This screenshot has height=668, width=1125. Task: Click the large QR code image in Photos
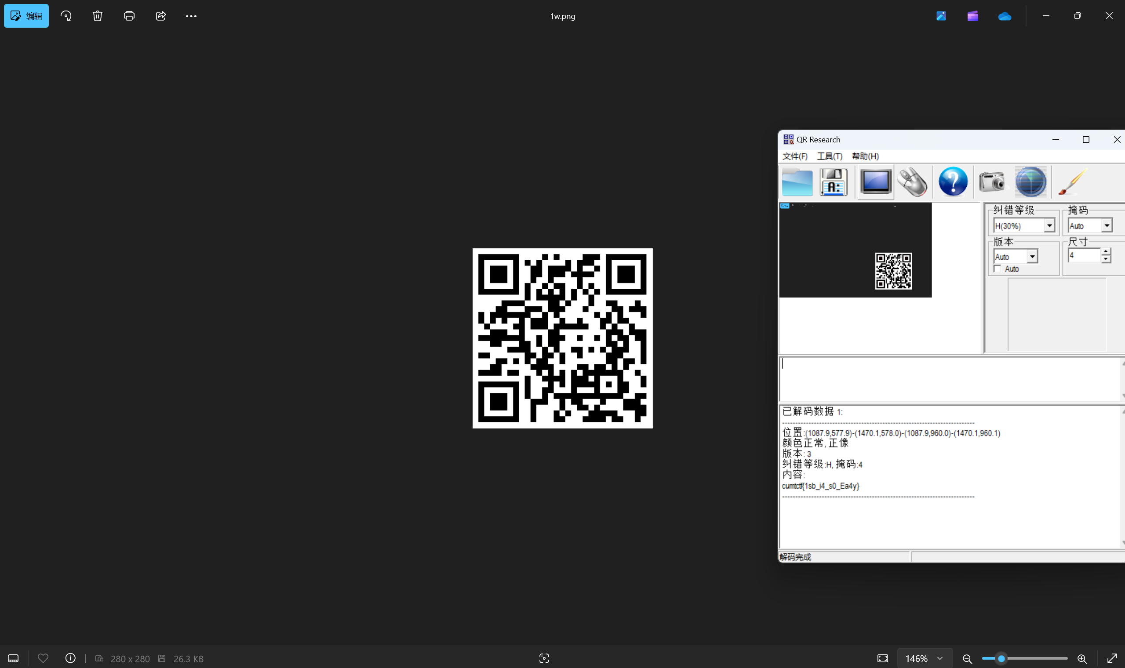(x=562, y=338)
